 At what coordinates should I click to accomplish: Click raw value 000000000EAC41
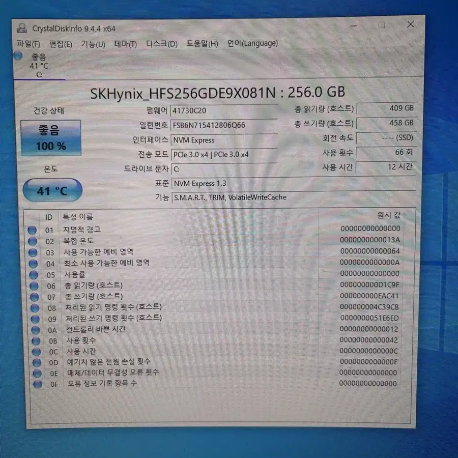[369, 296]
